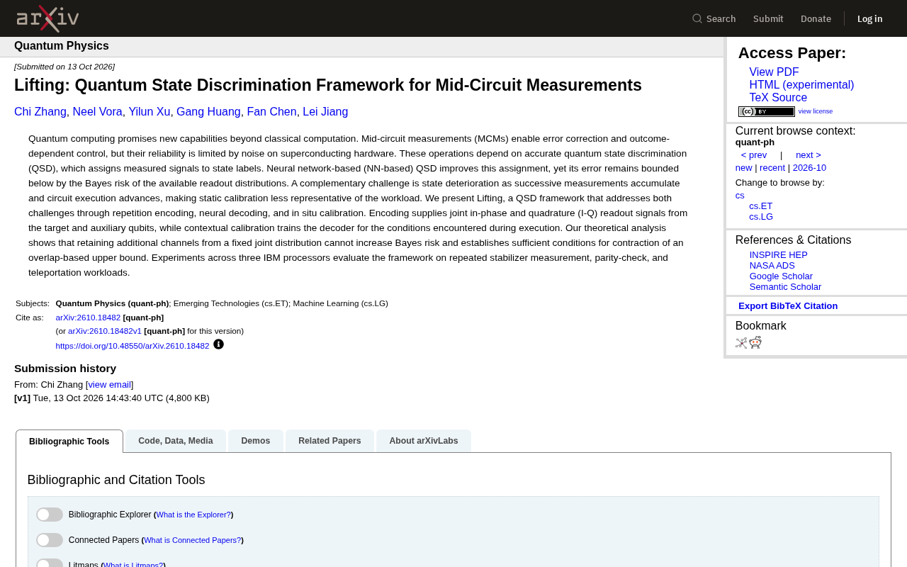Open the DOI URL link
The width and height of the screenshot is (907, 567).
pos(133,346)
